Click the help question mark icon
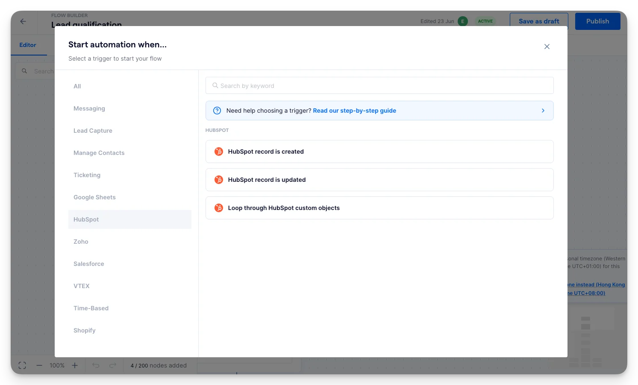 click(217, 111)
